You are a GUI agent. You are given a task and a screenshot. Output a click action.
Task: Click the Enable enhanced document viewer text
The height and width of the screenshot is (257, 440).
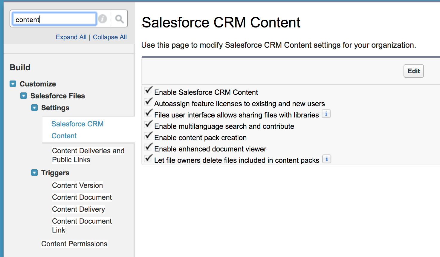[x=210, y=149]
